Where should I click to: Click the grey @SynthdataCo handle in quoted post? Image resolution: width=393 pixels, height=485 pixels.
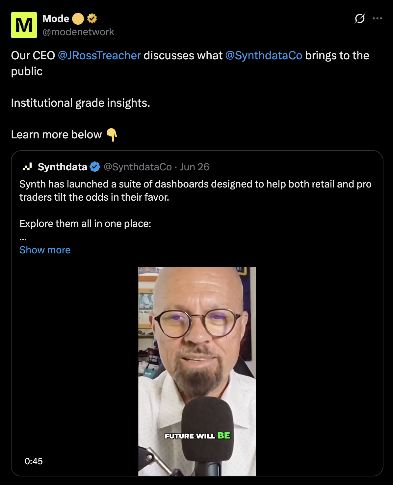(x=138, y=167)
